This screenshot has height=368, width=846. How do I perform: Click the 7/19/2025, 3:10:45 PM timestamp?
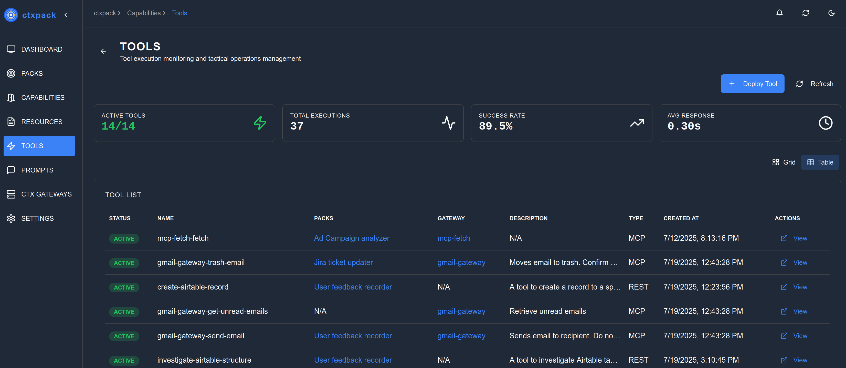(x=701, y=360)
